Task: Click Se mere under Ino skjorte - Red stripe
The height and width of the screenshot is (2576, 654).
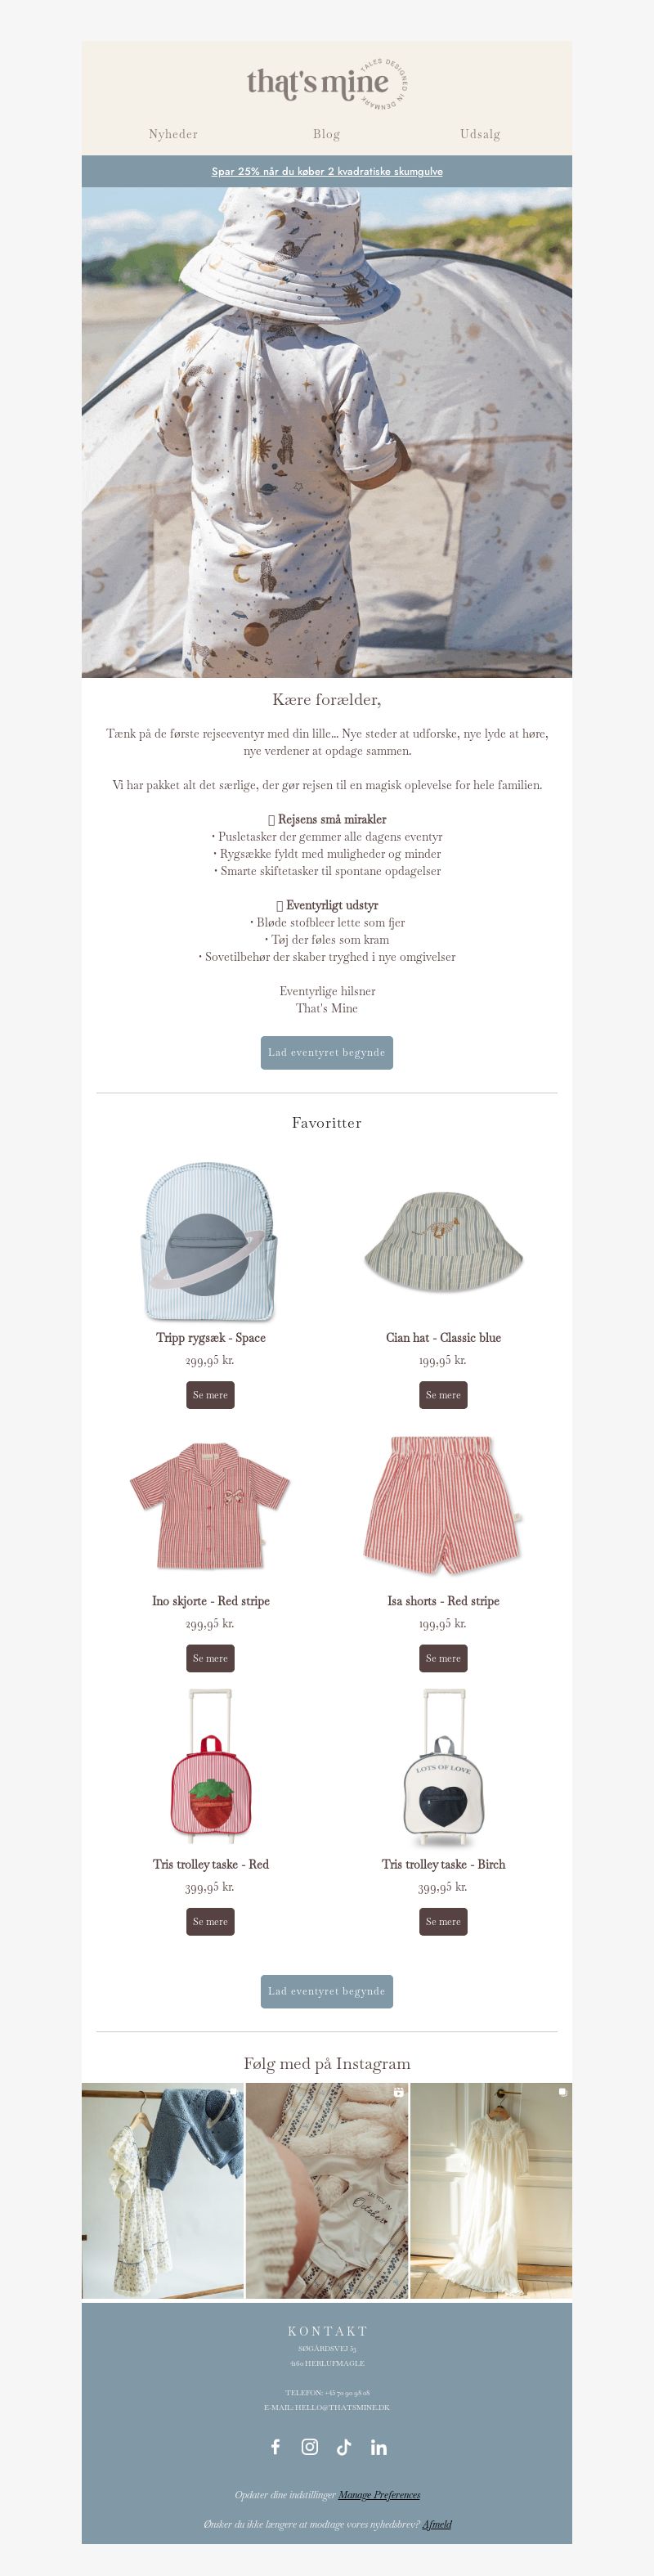Action: pyautogui.click(x=210, y=1657)
